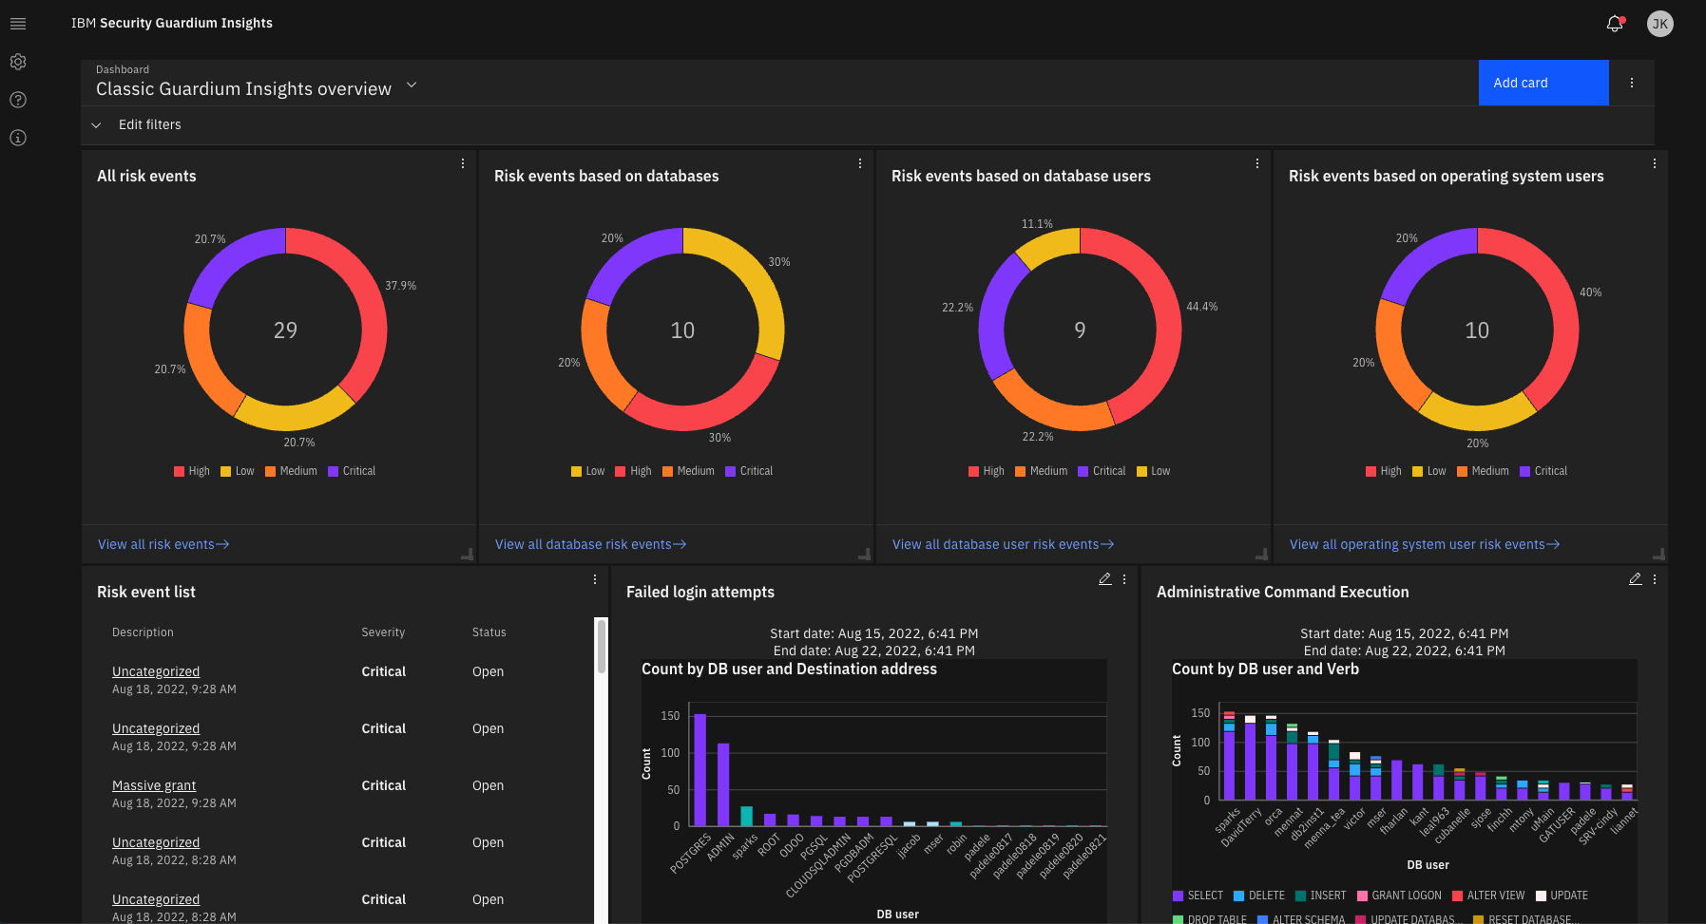The width and height of the screenshot is (1706, 924).
Task: Click the resize handle on the databases risk card
Action: coord(865,554)
